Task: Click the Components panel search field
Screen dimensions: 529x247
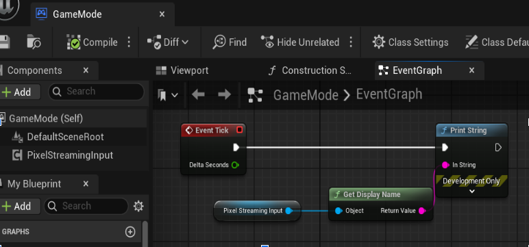Action: pos(96,91)
